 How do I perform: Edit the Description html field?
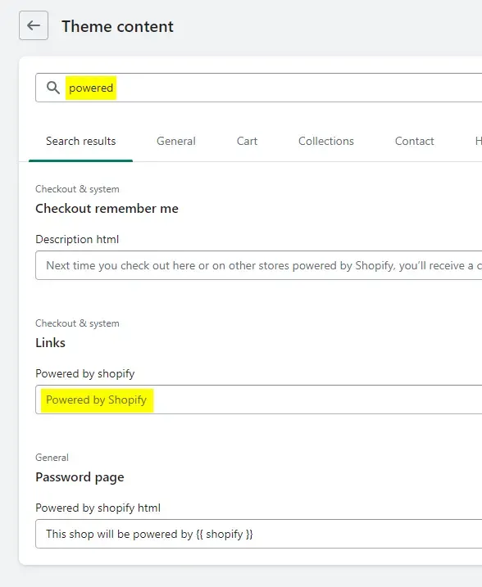[x=258, y=265]
